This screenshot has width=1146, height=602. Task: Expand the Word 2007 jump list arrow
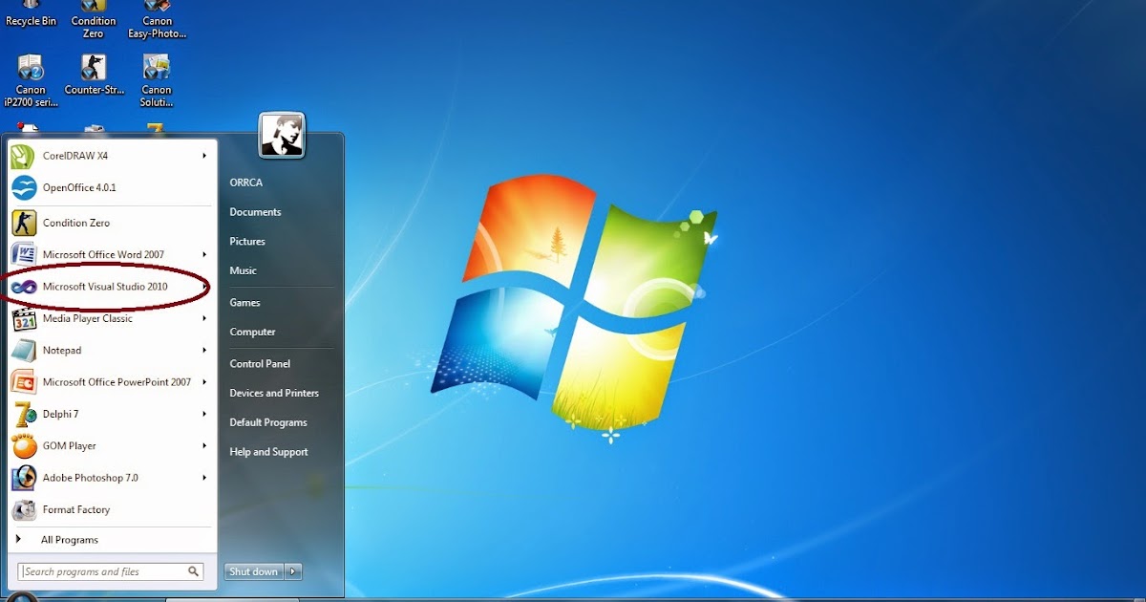(204, 254)
